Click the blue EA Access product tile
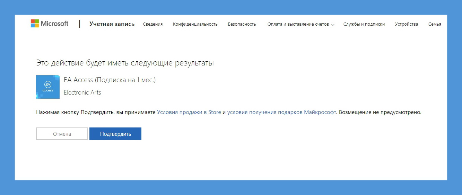Viewport: 462px width, 195px height. (x=48, y=87)
